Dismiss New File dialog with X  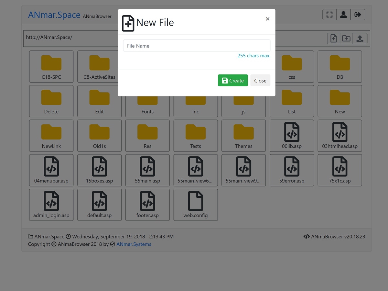tap(267, 19)
